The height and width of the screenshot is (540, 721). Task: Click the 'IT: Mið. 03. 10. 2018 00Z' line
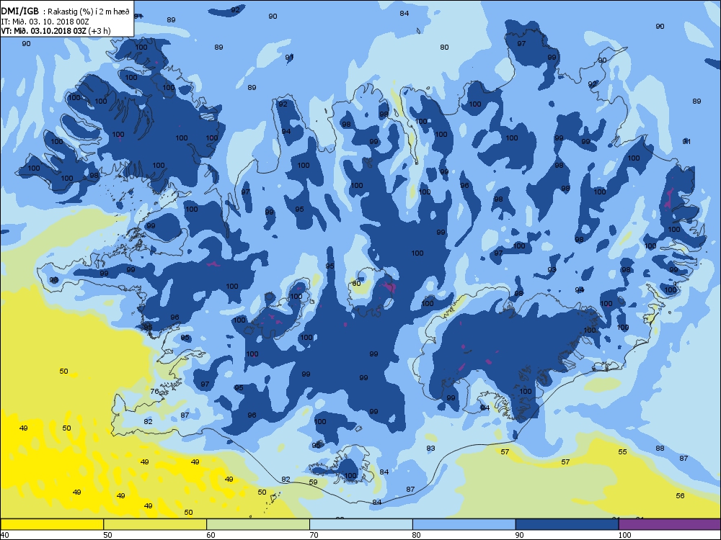click(46, 22)
